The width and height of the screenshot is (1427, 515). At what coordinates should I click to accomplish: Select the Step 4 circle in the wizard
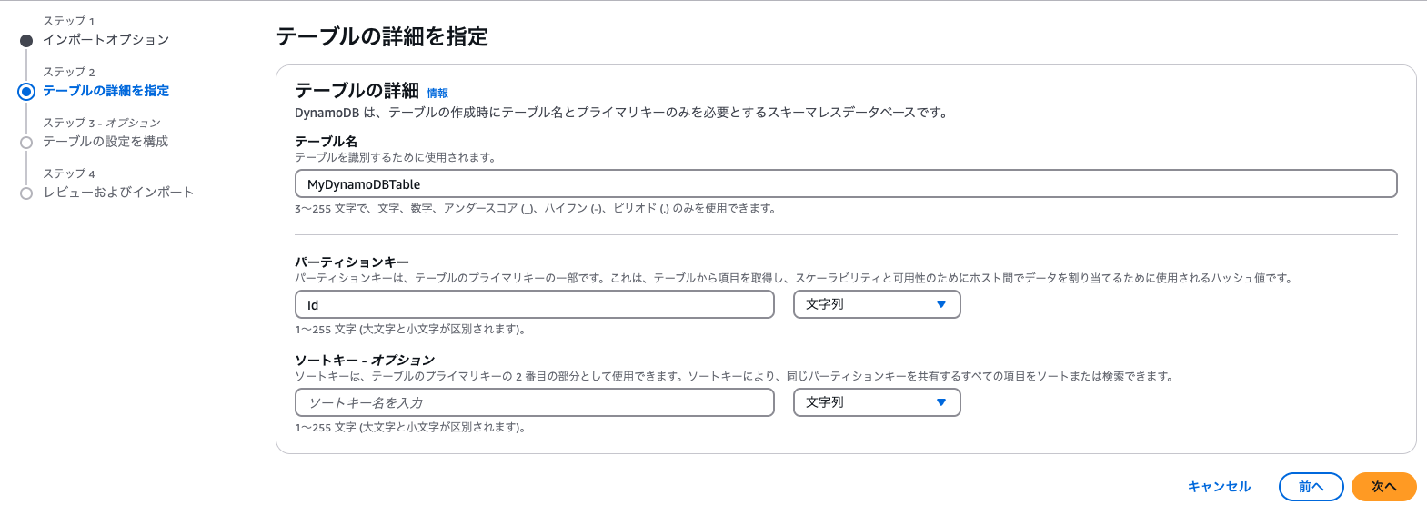click(x=26, y=193)
